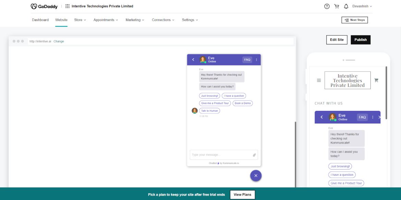401x200 pixels.
Task: Close the chat widget with the purple X
Action: point(256,175)
